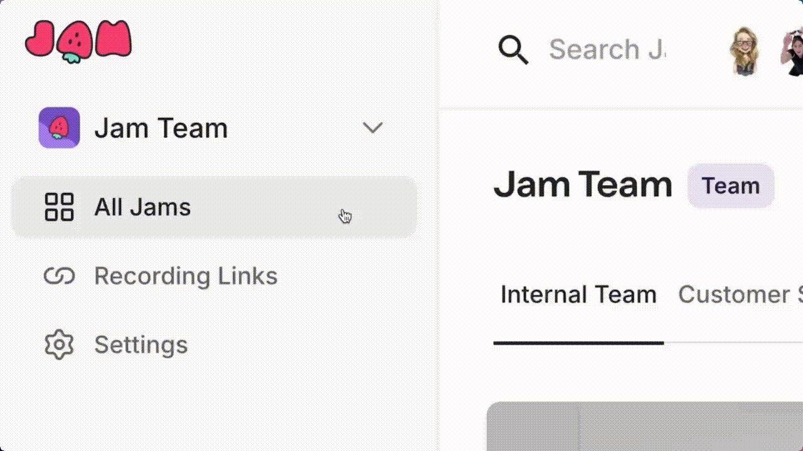803x451 pixels.
Task: Expand the Jam Team workspace chevron
Action: click(x=373, y=128)
